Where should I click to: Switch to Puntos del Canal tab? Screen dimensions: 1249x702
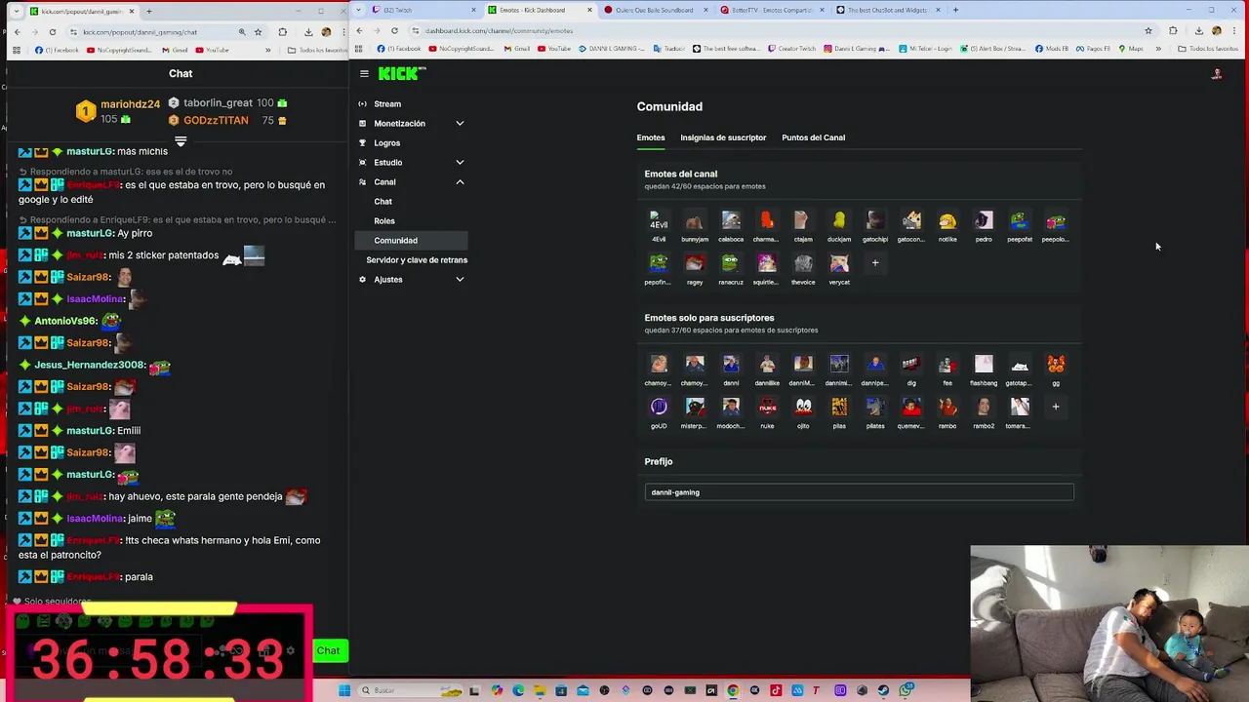coord(813,137)
